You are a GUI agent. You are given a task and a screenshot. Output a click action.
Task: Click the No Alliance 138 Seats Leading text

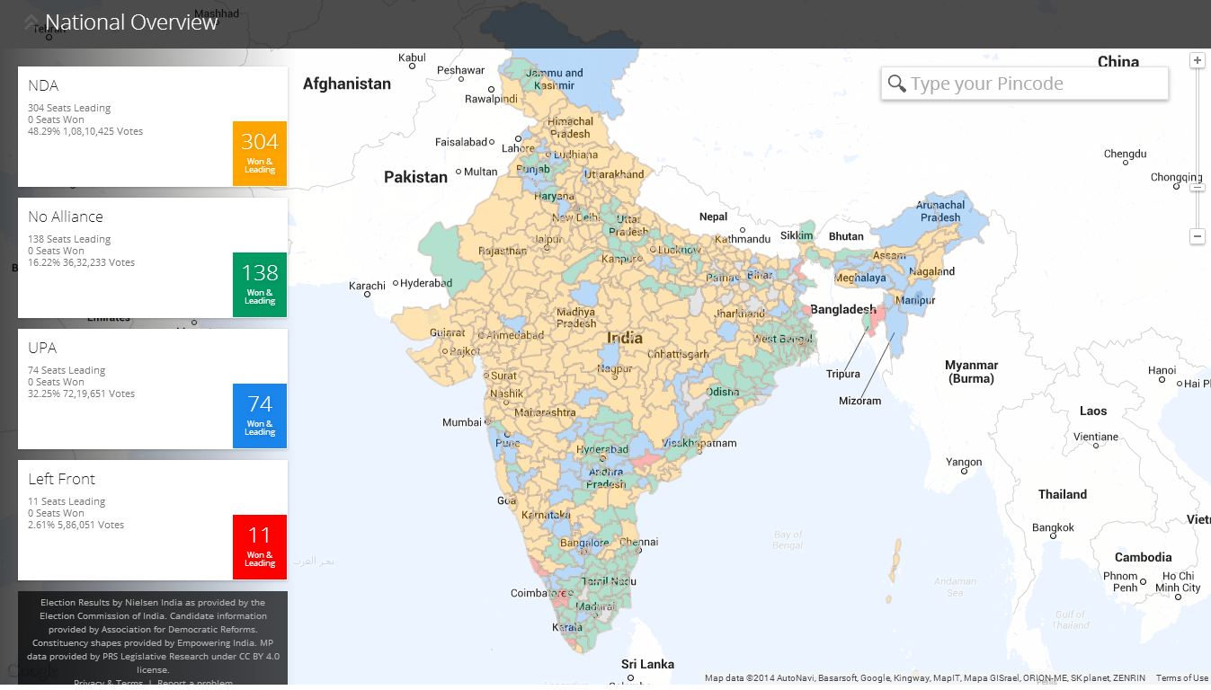[69, 239]
